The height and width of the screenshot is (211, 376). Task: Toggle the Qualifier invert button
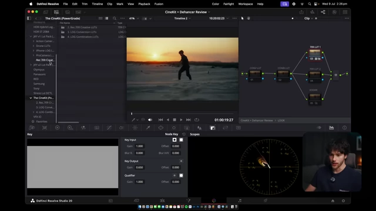click(x=174, y=175)
